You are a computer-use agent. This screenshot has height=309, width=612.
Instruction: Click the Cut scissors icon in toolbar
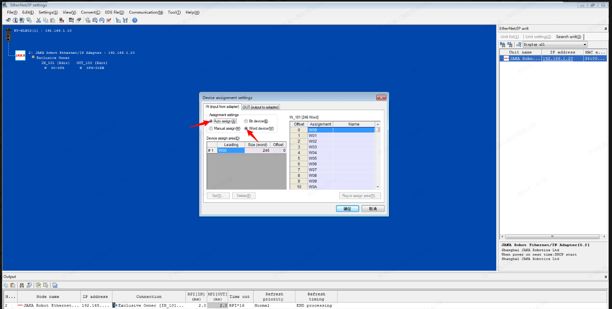pos(39,20)
